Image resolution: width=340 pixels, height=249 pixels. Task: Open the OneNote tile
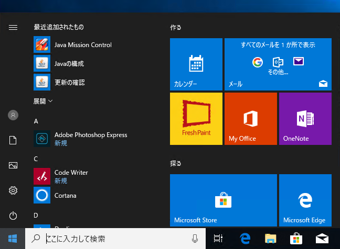click(305, 119)
